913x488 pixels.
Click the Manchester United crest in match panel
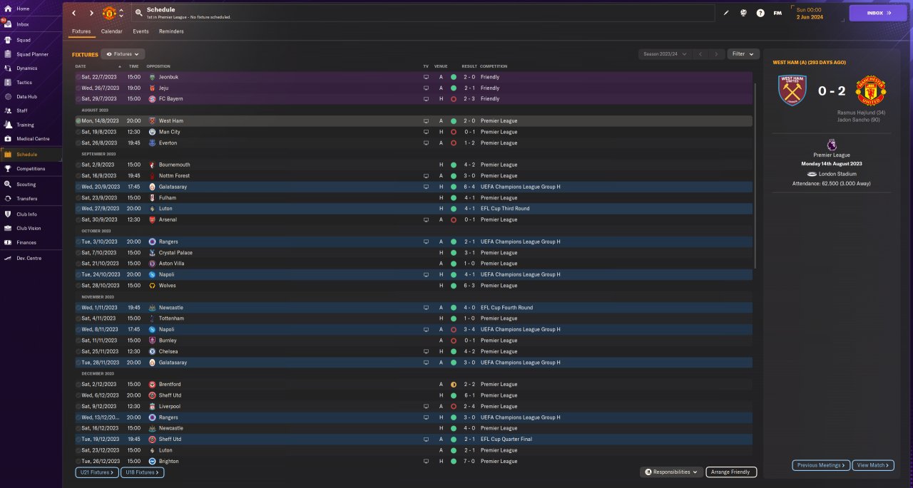point(871,91)
